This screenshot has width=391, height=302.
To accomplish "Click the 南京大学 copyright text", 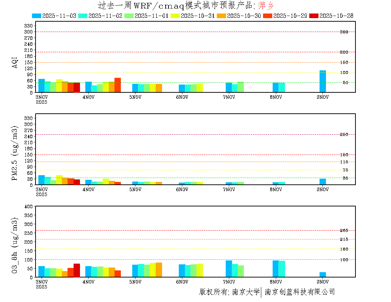I will pyautogui.click(x=246, y=292).
